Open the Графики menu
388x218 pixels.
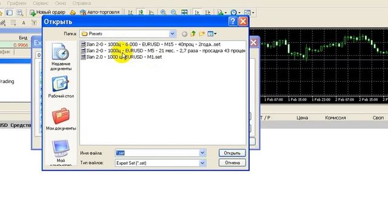tap(16, 3)
